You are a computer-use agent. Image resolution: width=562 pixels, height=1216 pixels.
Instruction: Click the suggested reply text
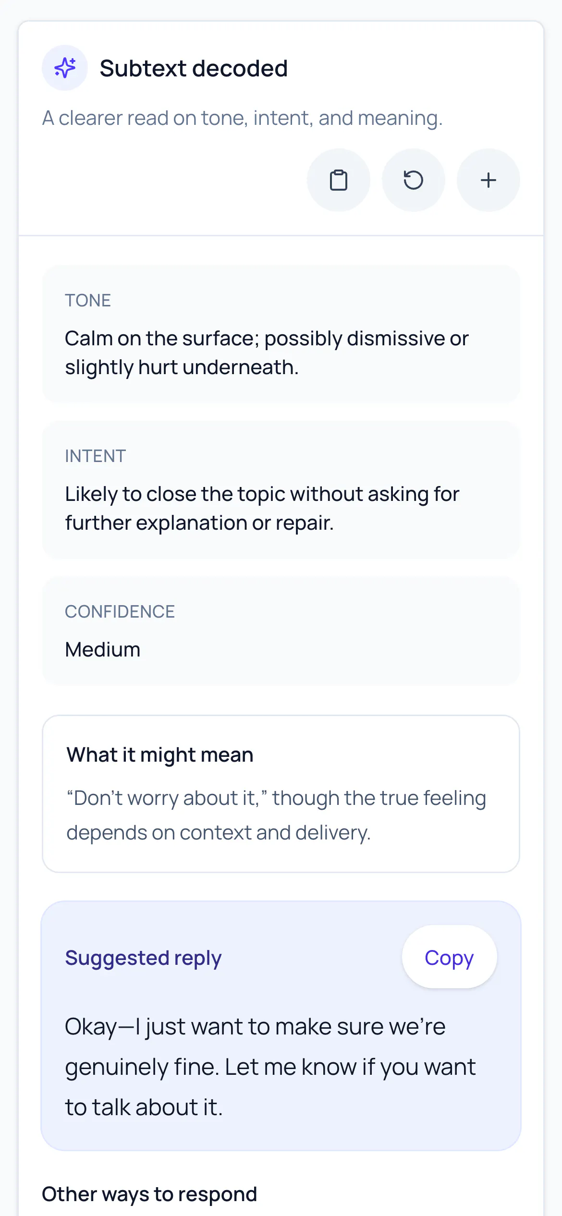tap(270, 1067)
